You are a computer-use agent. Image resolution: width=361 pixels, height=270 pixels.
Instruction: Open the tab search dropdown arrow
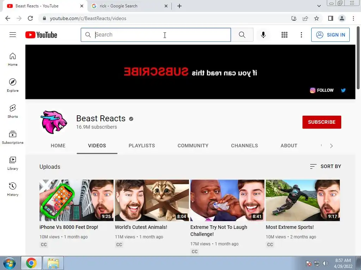tap(319, 6)
